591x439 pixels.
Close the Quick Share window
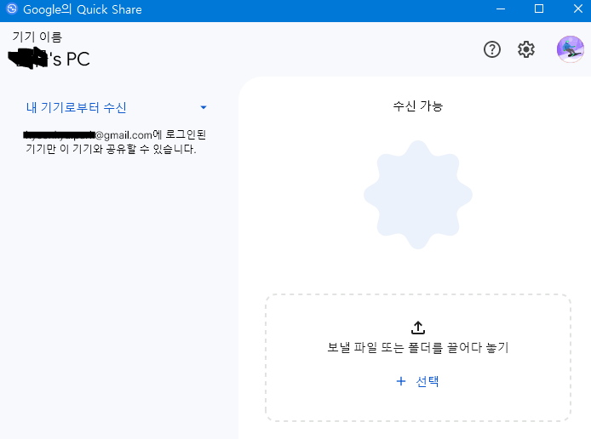pos(578,9)
